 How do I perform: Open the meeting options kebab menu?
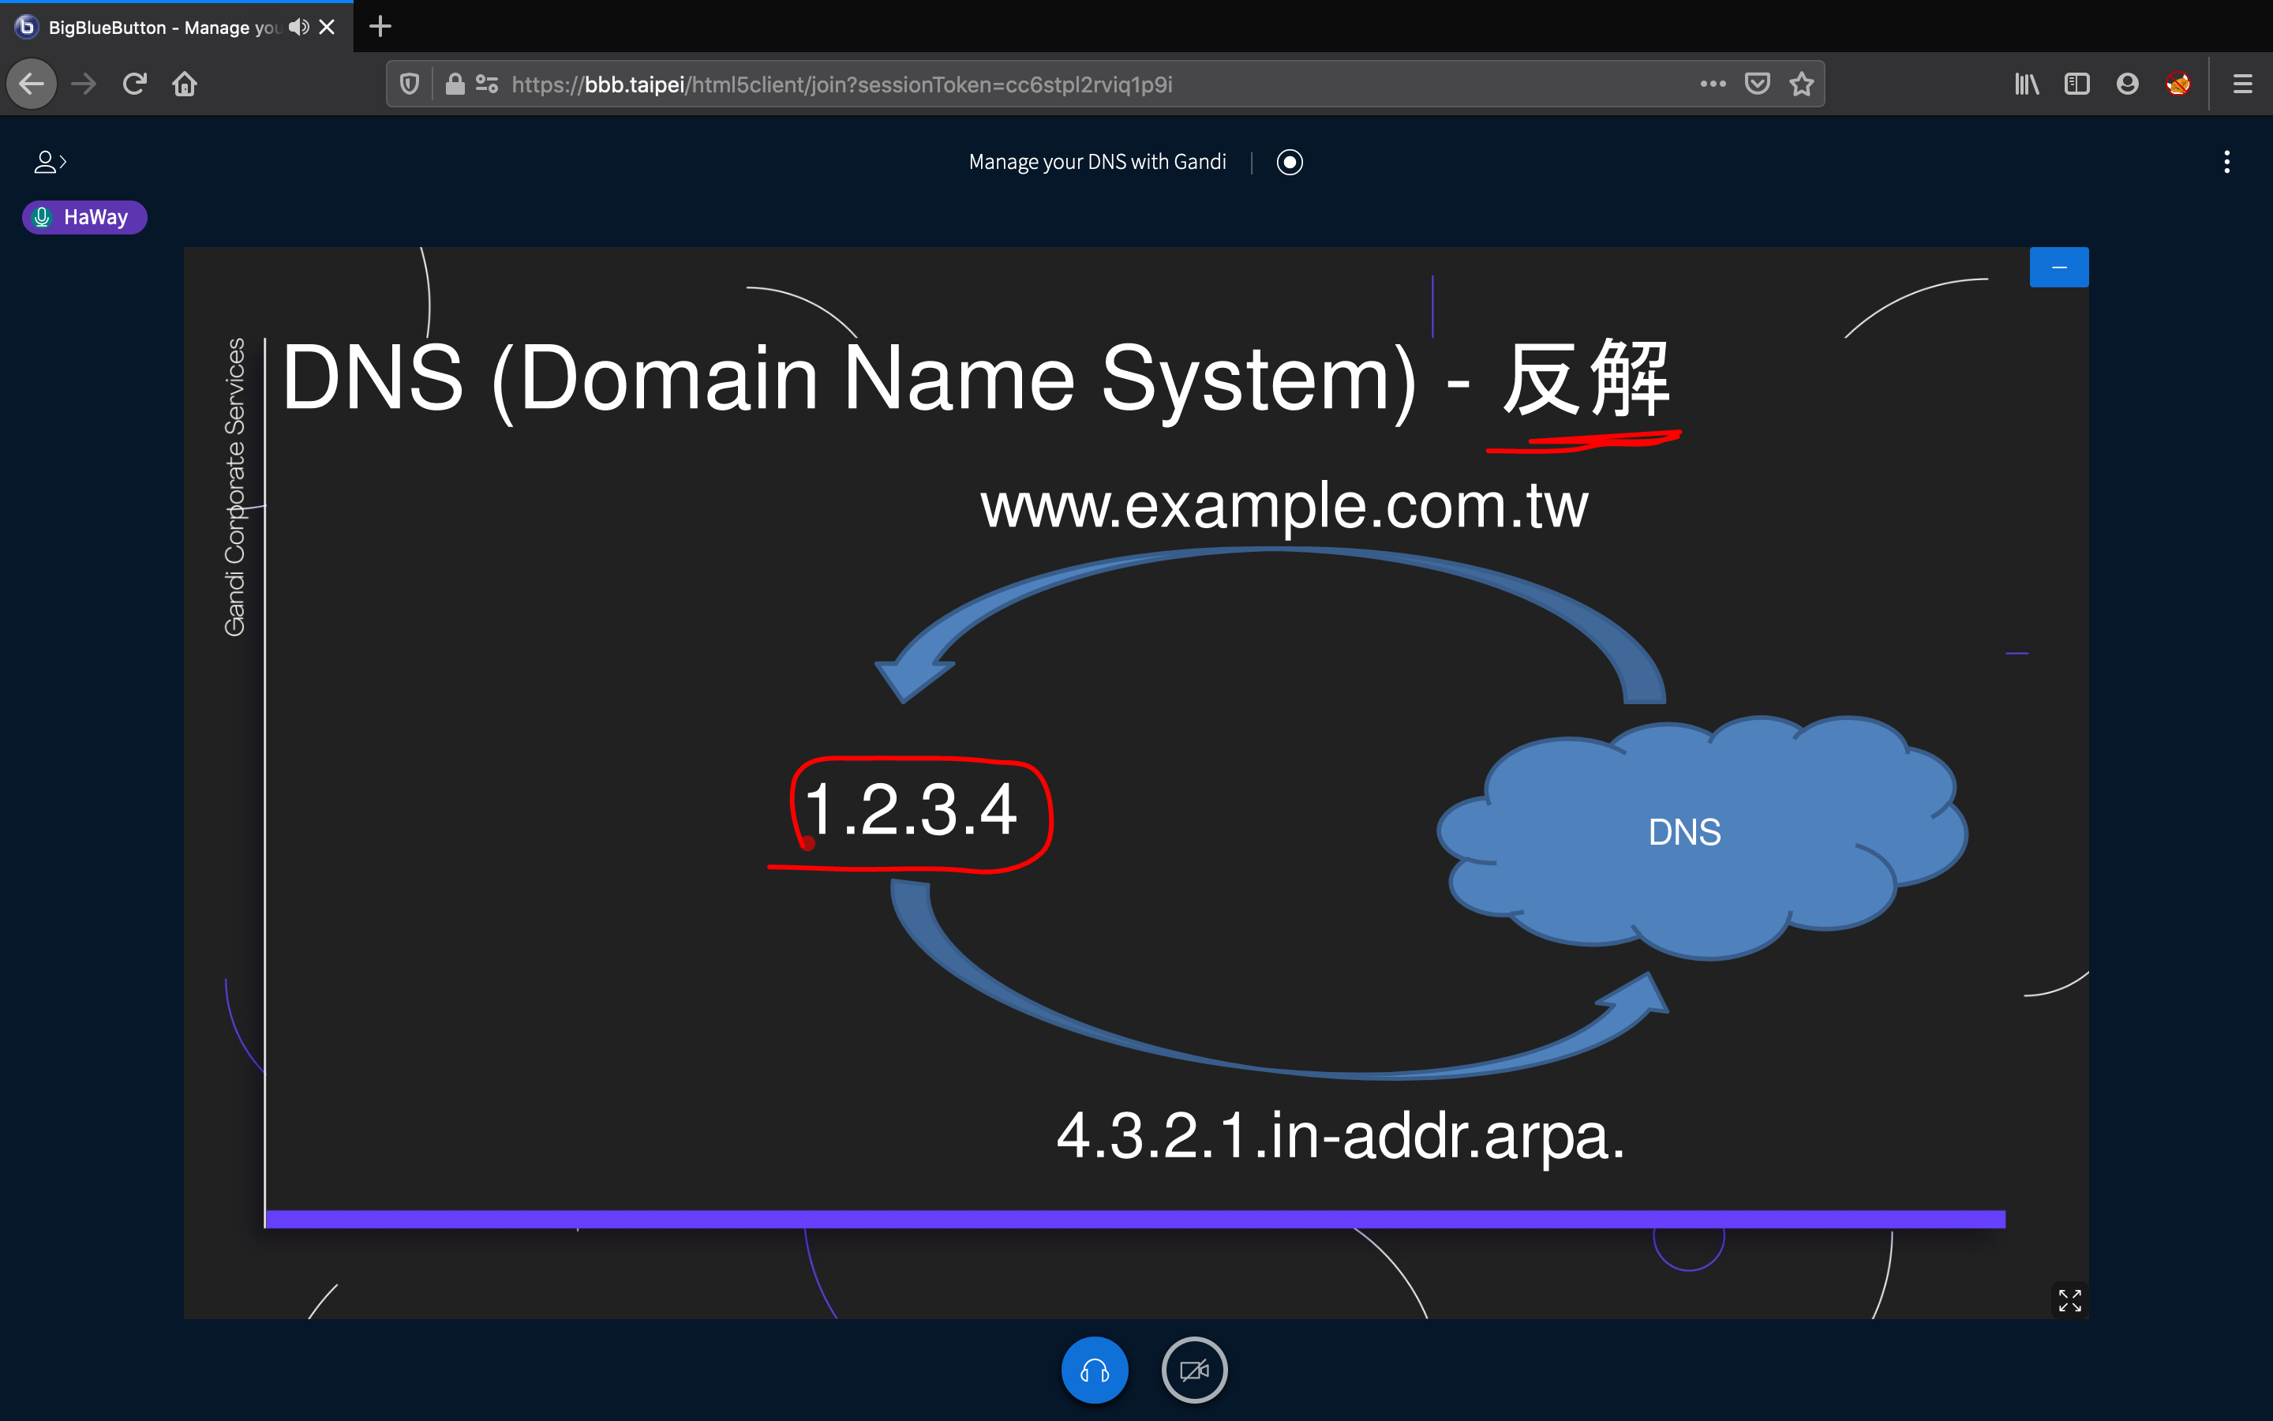tap(2227, 163)
